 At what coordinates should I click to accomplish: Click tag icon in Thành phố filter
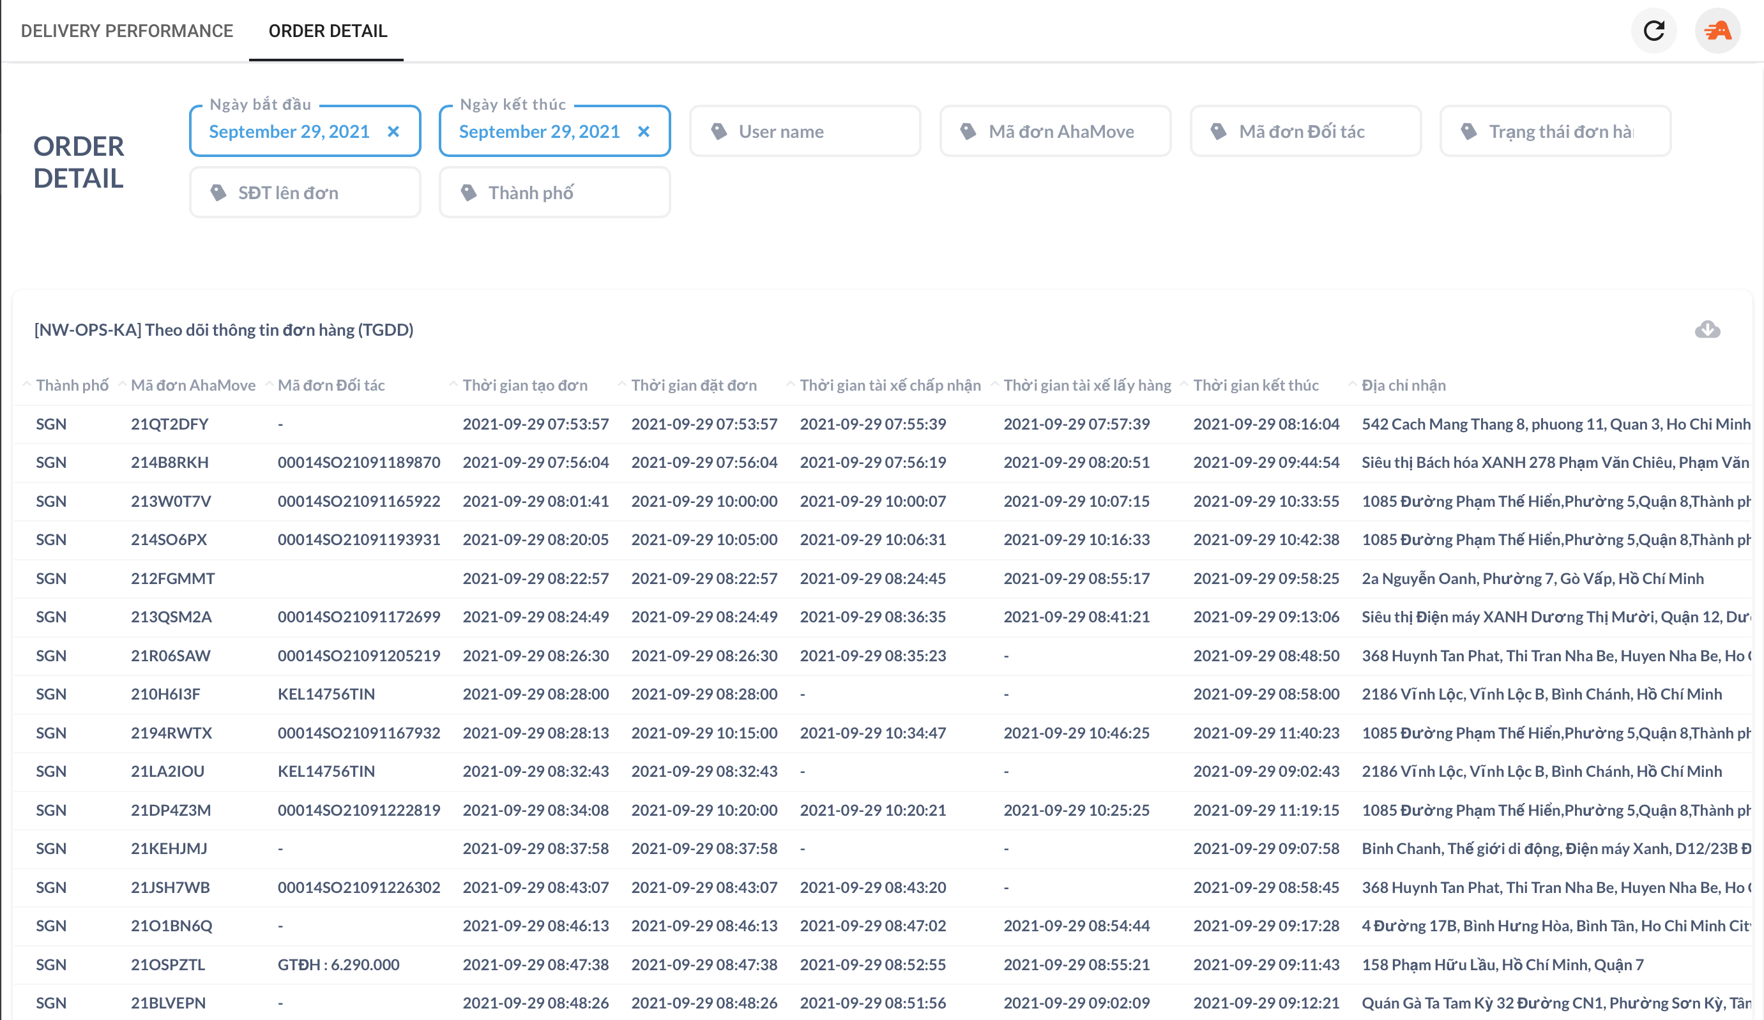pos(468,192)
